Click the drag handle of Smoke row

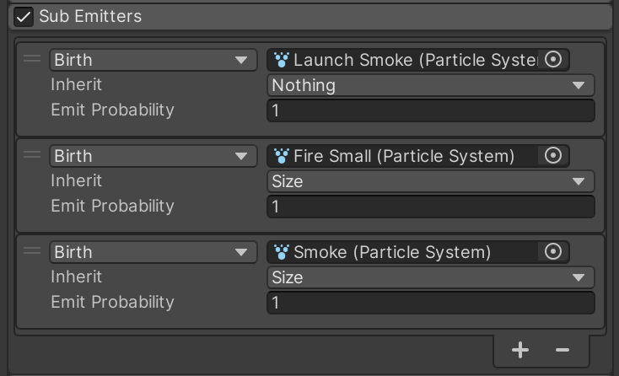32,251
